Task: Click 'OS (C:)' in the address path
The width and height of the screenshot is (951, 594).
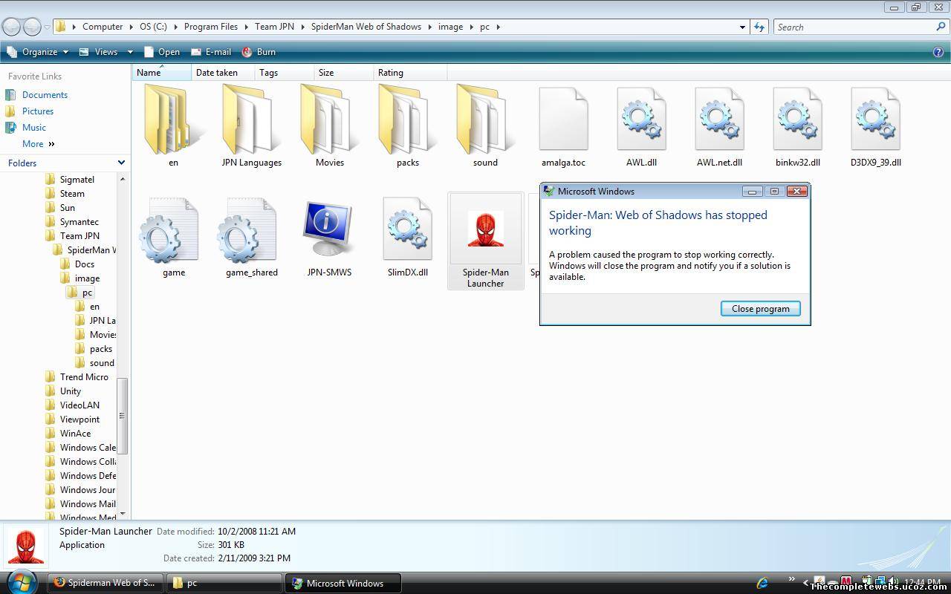Action: [153, 27]
